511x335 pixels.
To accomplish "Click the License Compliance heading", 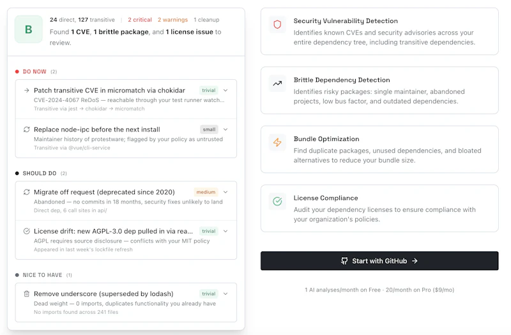I will 326,198.
